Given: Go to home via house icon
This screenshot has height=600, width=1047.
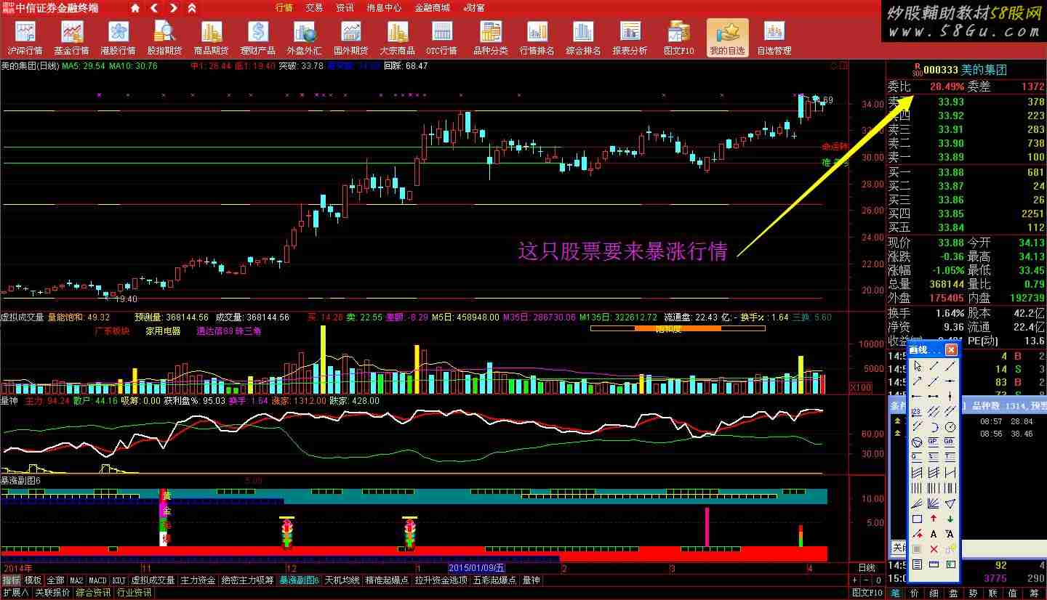Looking at the screenshot, I should point(135,9).
